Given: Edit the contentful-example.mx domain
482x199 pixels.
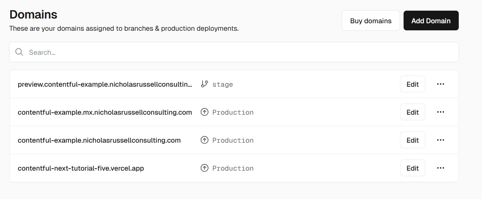Looking at the screenshot, I should tap(412, 112).
